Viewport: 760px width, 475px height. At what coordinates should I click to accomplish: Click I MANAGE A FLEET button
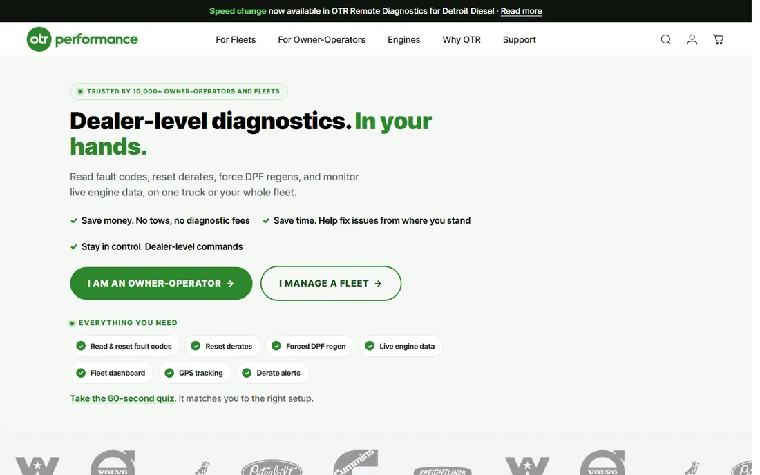tap(330, 283)
